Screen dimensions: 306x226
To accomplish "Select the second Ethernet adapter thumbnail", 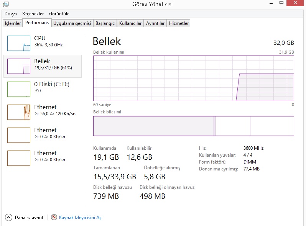I will pos(19,135).
